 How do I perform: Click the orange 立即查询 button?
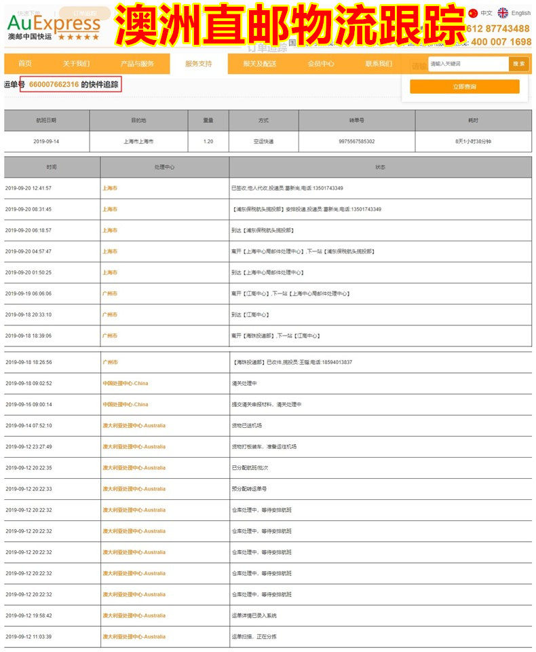pyautogui.click(x=465, y=86)
